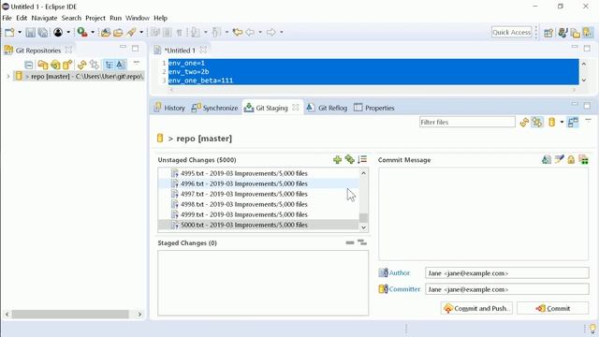
Task: Click the Unstage all files icon
Action: pyautogui.click(x=362, y=242)
